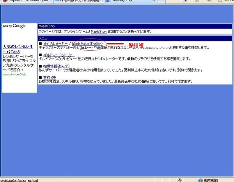
Task: Click the ad description レンタルサーバーをお探しなら
Action: click(19, 63)
